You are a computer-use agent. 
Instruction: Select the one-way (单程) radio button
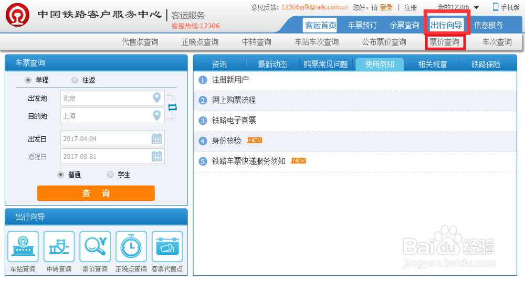[28, 80]
